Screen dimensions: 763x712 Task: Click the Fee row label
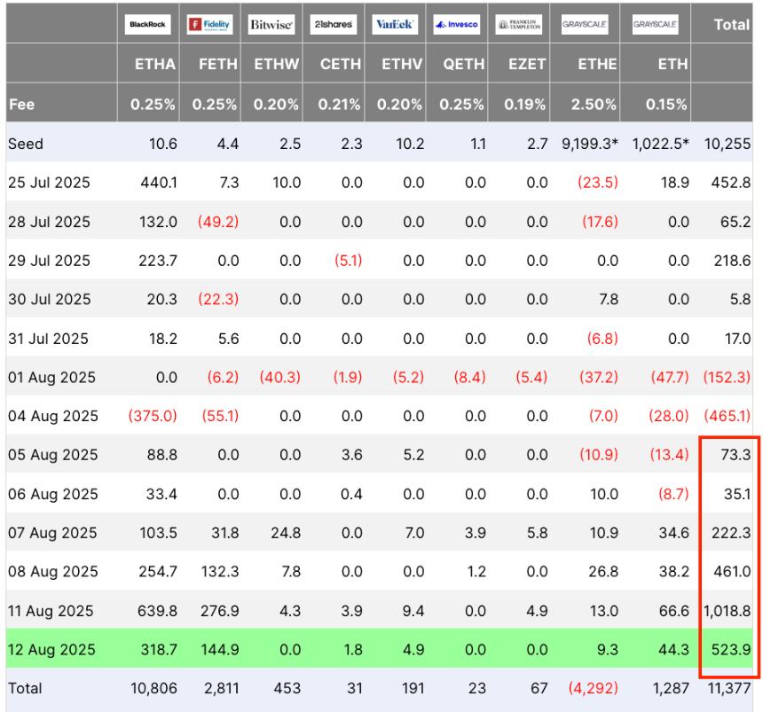(x=21, y=105)
